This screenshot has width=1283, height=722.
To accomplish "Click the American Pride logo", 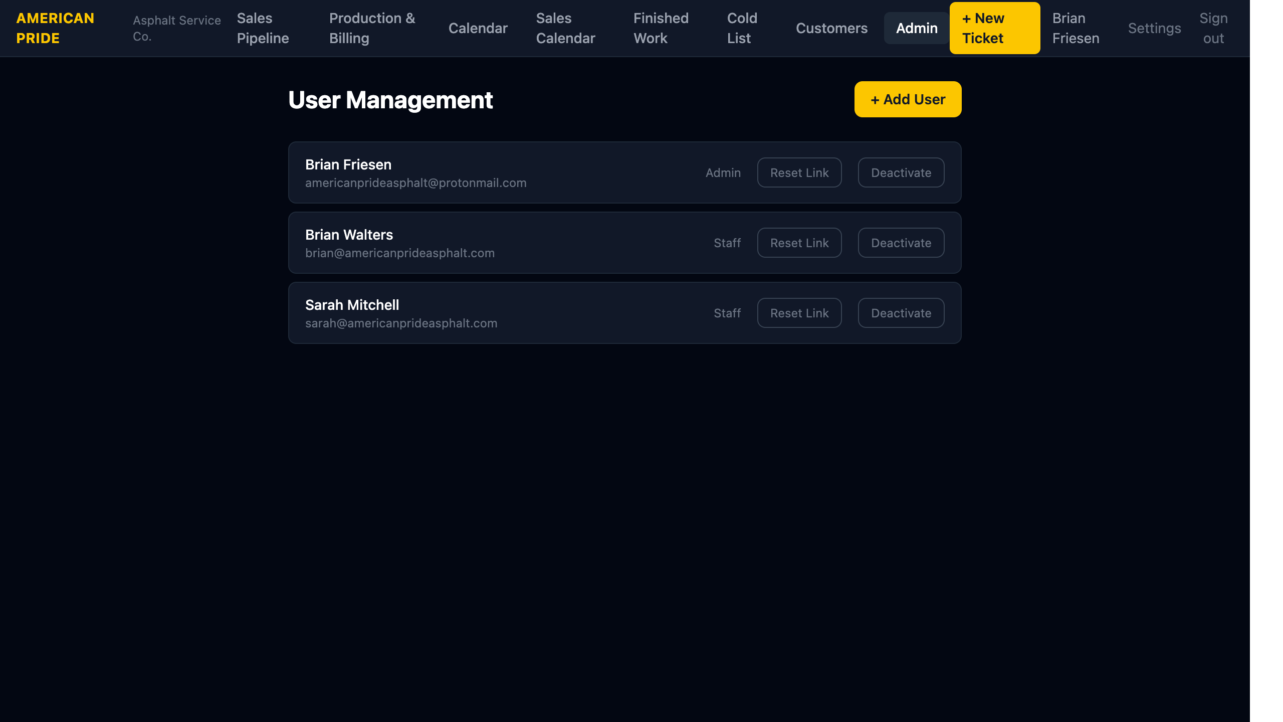I will tap(55, 28).
